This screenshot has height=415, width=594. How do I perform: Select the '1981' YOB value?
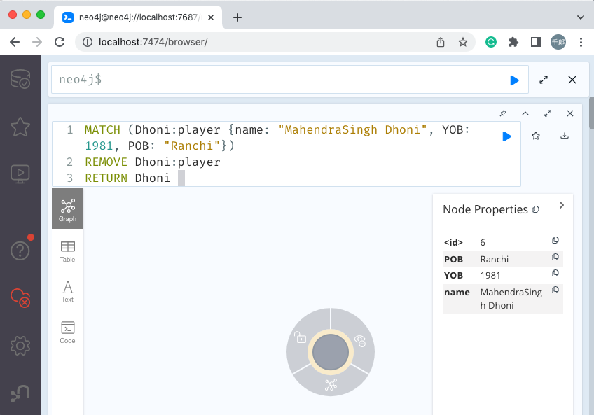click(490, 276)
